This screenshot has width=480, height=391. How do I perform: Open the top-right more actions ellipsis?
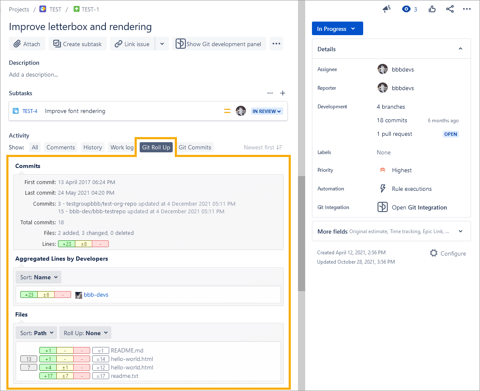click(x=467, y=9)
